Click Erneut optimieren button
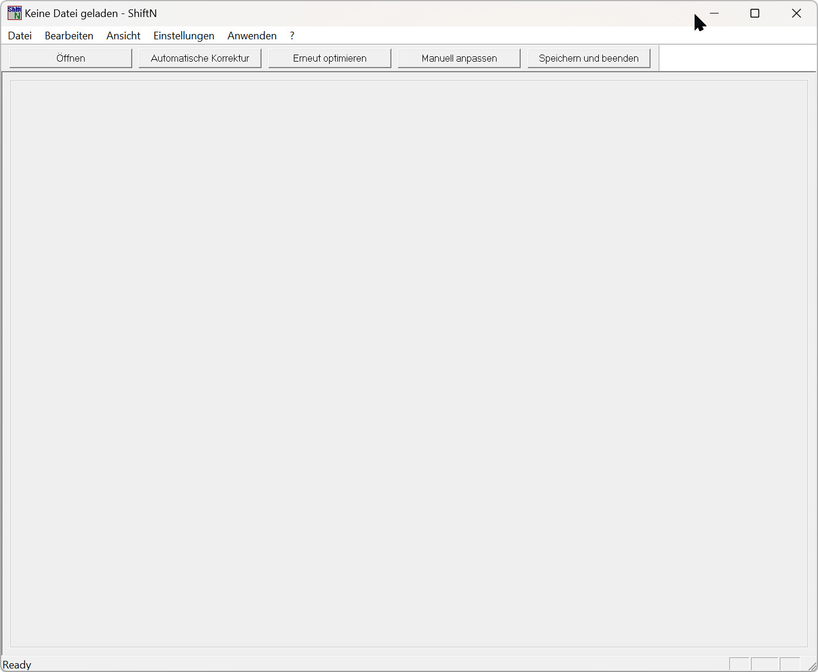The height and width of the screenshot is (672, 818). click(330, 58)
